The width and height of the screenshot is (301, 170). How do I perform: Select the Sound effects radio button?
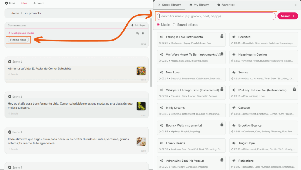pos(174,25)
